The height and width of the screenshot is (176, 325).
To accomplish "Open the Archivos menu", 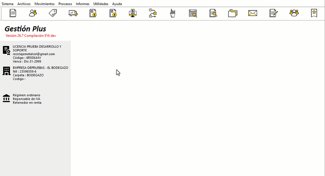I will point(24,4).
